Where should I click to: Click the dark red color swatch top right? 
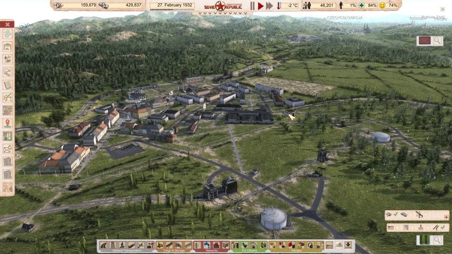pos(424,40)
